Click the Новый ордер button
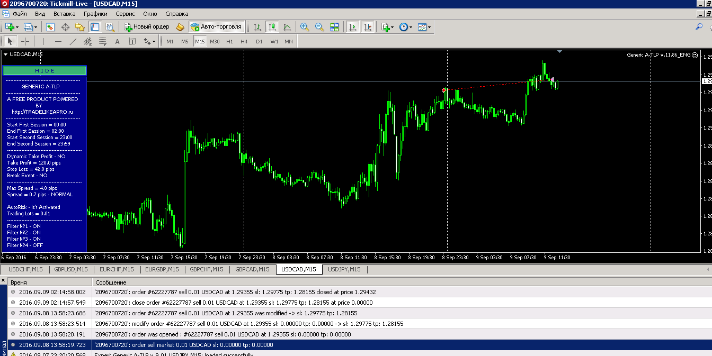Screen dimensions: 712x356 147,26
